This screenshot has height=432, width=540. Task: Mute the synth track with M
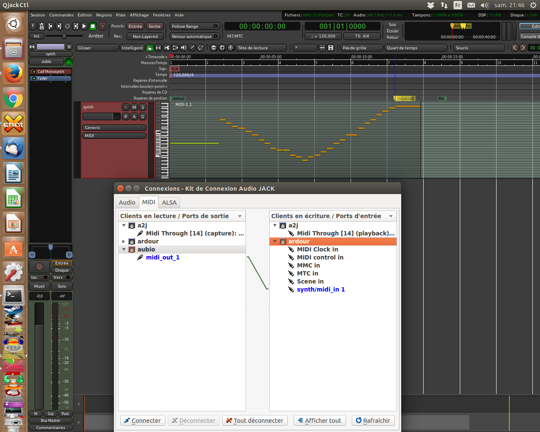(x=134, y=107)
